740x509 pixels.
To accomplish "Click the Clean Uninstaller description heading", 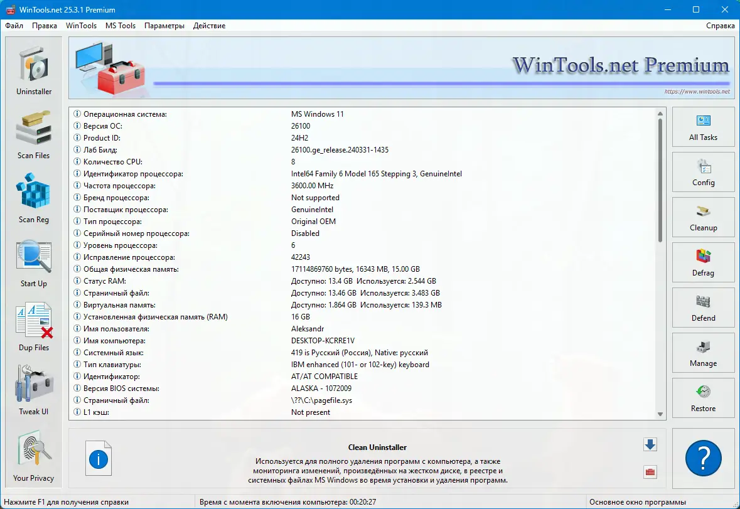I will [x=377, y=447].
